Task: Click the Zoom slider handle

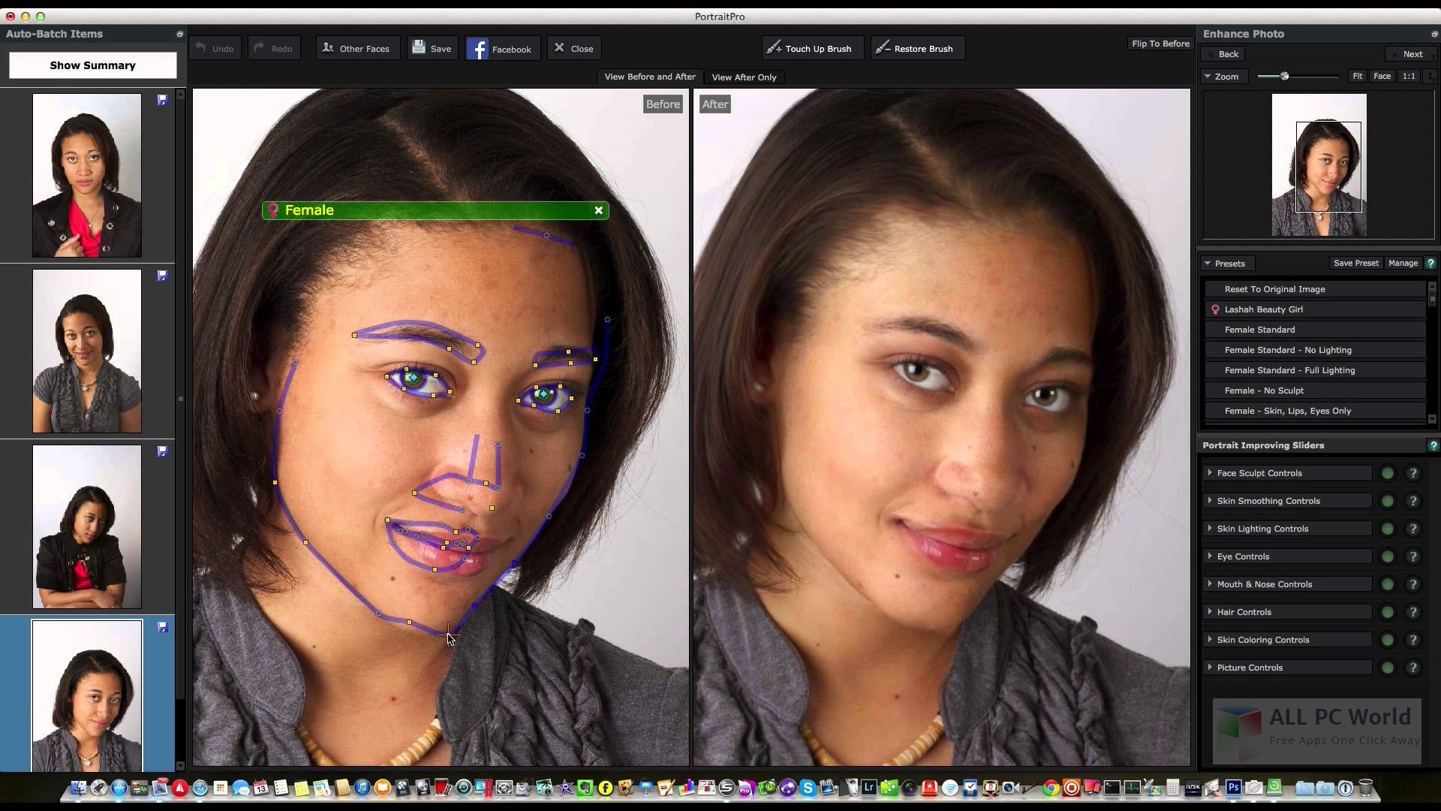Action: click(x=1285, y=77)
